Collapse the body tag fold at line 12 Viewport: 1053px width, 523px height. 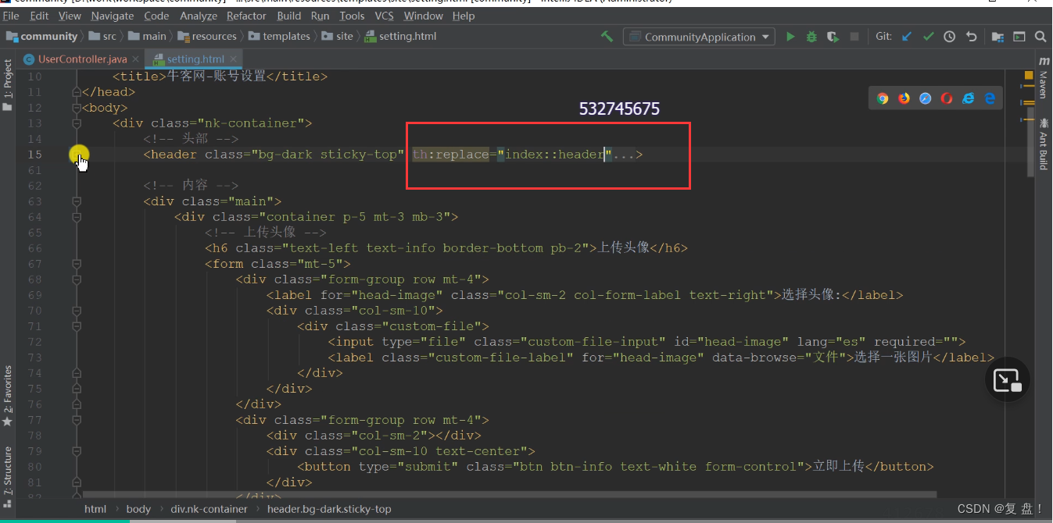[x=77, y=108]
